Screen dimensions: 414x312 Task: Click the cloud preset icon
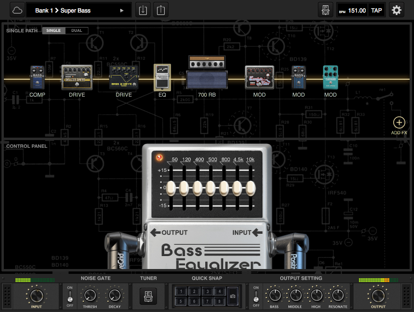[x=18, y=10]
